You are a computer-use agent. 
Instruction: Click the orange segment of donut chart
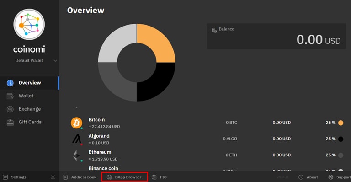pyautogui.click(x=158, y=42)
